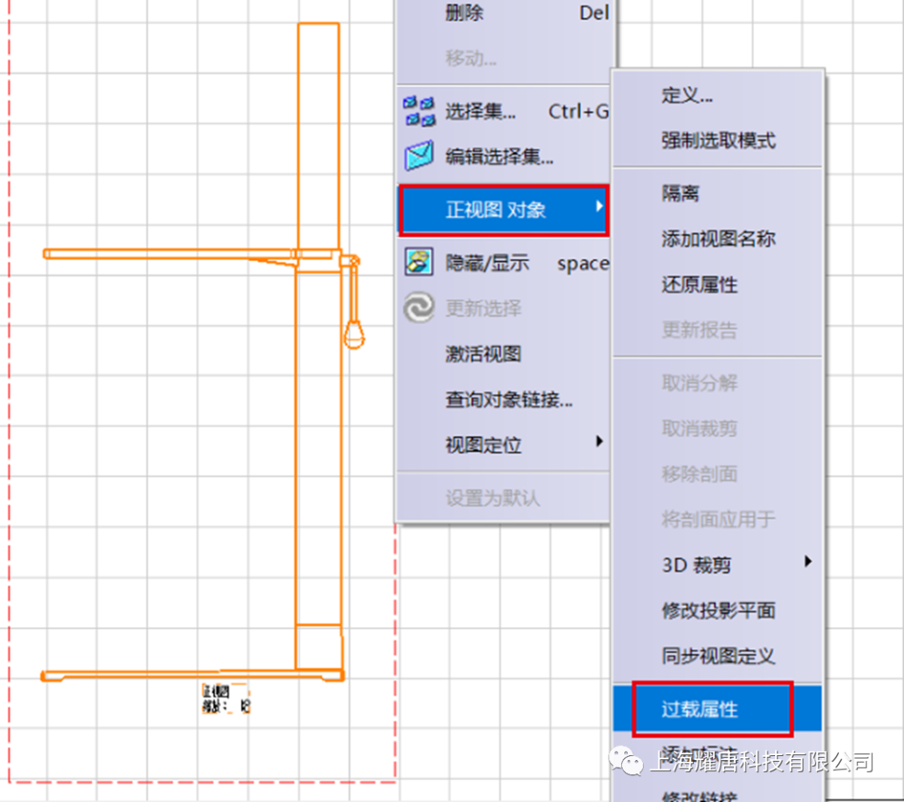Click the 隐藏/显示 hide/show icon
This screenshot has height=802, width=904.
pos(419,263)
